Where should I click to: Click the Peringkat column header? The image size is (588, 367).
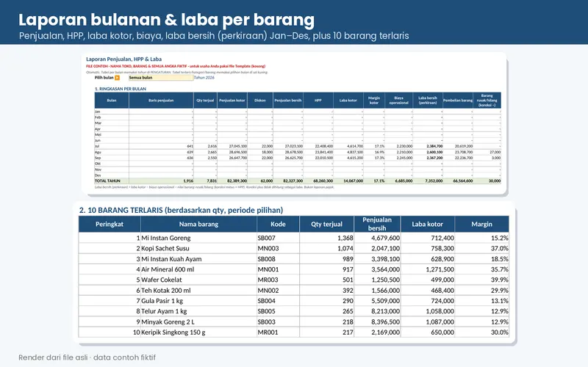coord(110,224)
